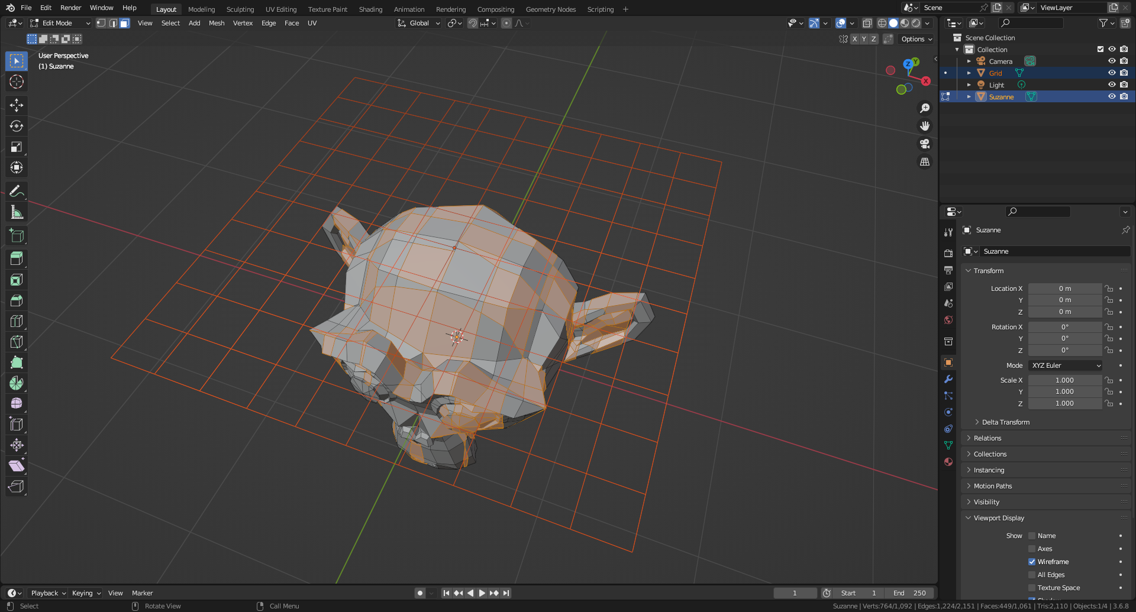Open the Keying popover
This screenshot has height=612, width=1136.
click(86, 593)
